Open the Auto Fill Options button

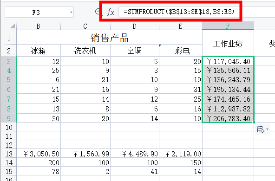click(x=262, y=129)
